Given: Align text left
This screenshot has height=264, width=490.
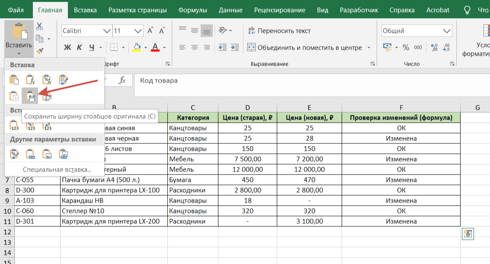Looking at the screenshot, I should [x=183, y=48].
